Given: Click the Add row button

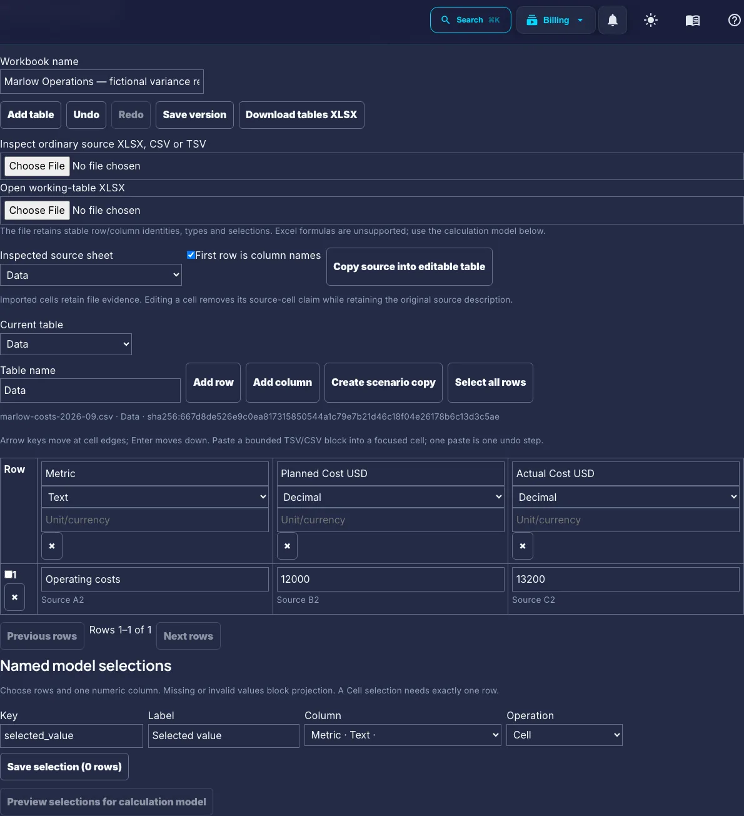Looking at the screenshot, I should [213, 383].
